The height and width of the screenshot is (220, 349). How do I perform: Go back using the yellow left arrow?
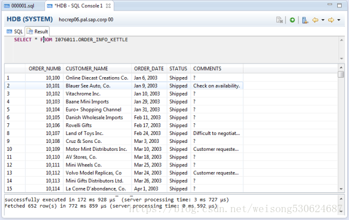tap(315, 20)
